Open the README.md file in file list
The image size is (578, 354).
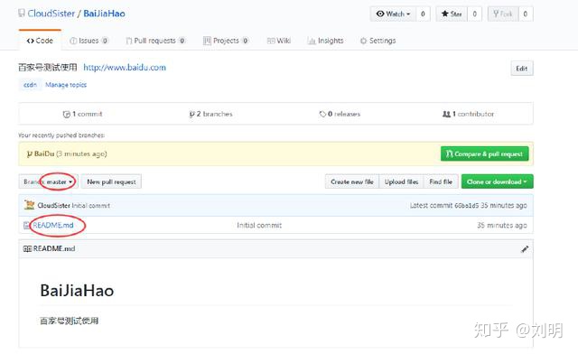53,225
